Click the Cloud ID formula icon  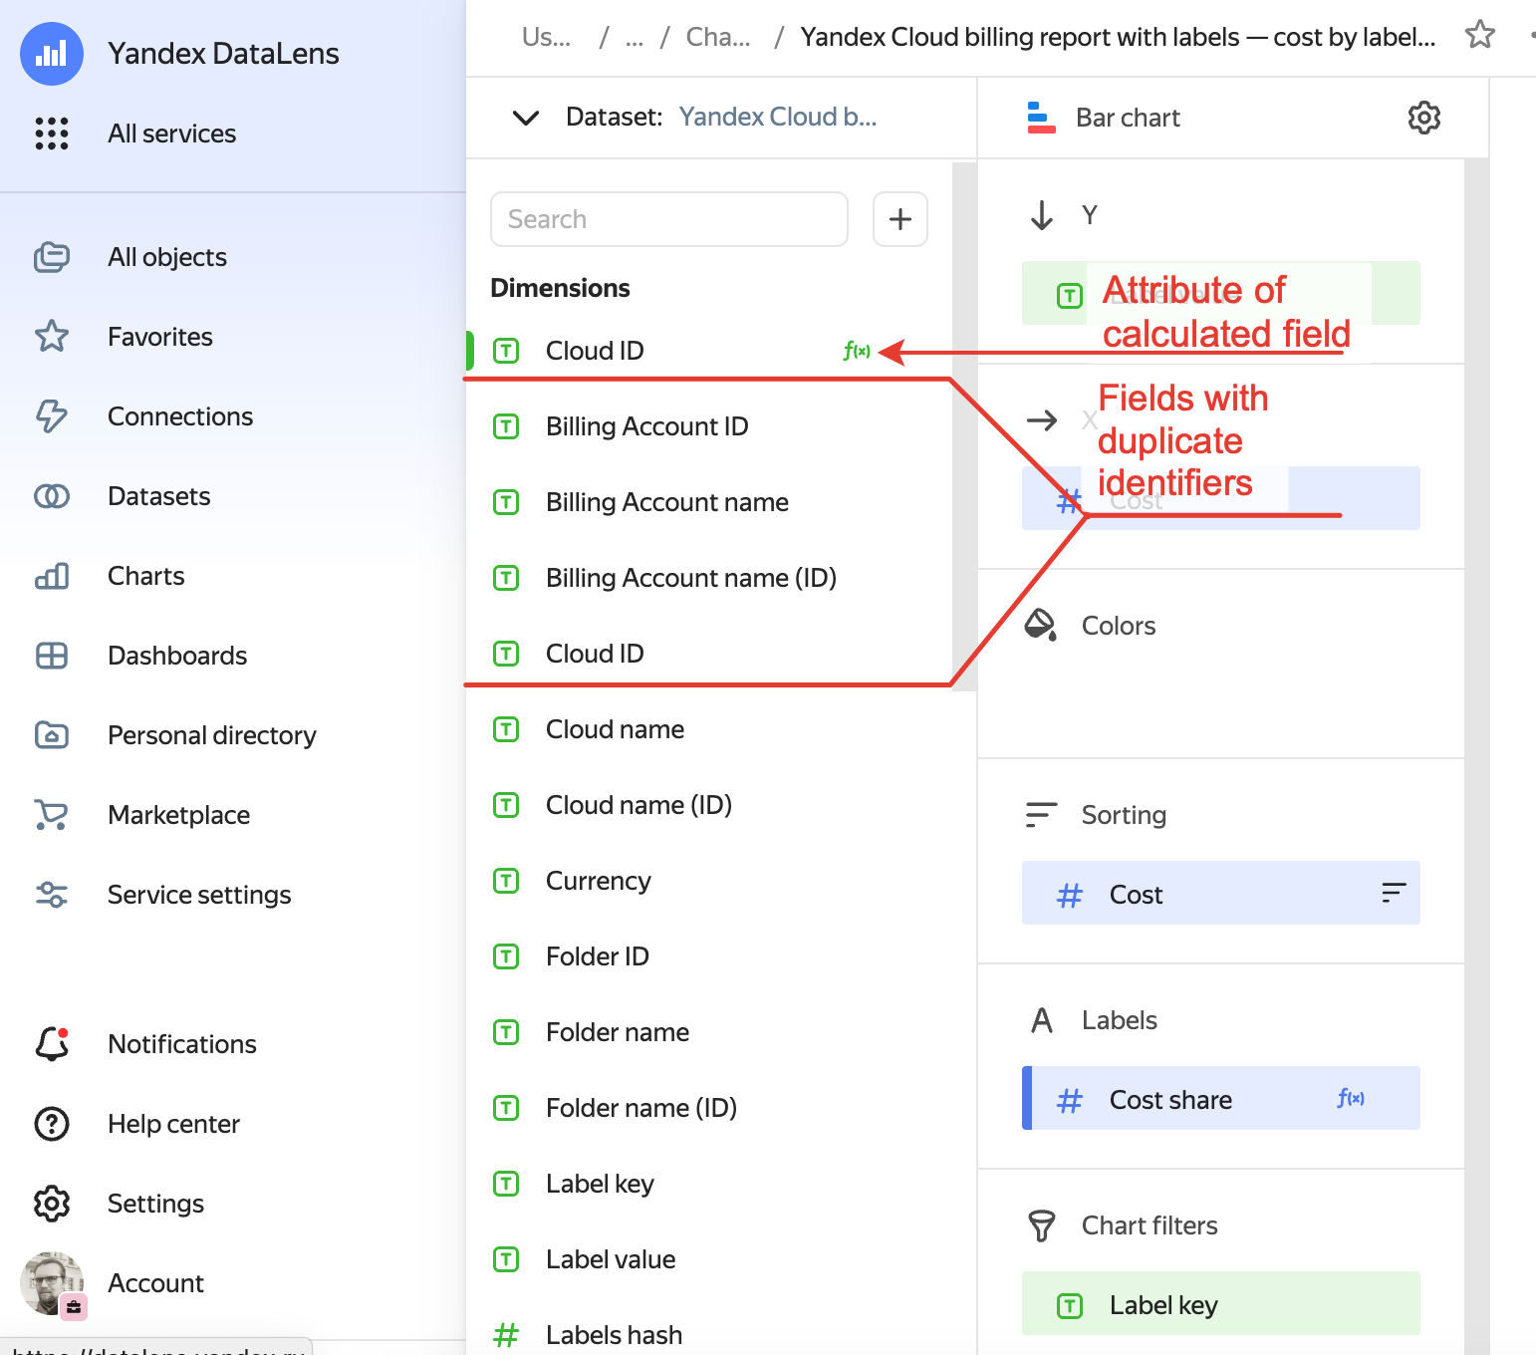(x=856, y=351)
